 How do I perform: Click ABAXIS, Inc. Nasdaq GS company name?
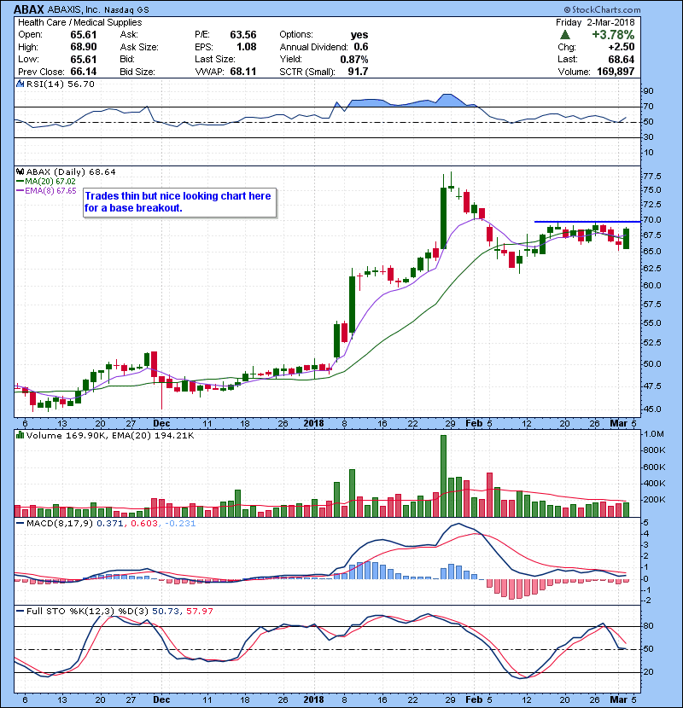(98, 10)
